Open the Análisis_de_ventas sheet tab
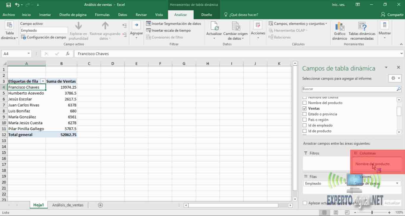 (68, 205)
